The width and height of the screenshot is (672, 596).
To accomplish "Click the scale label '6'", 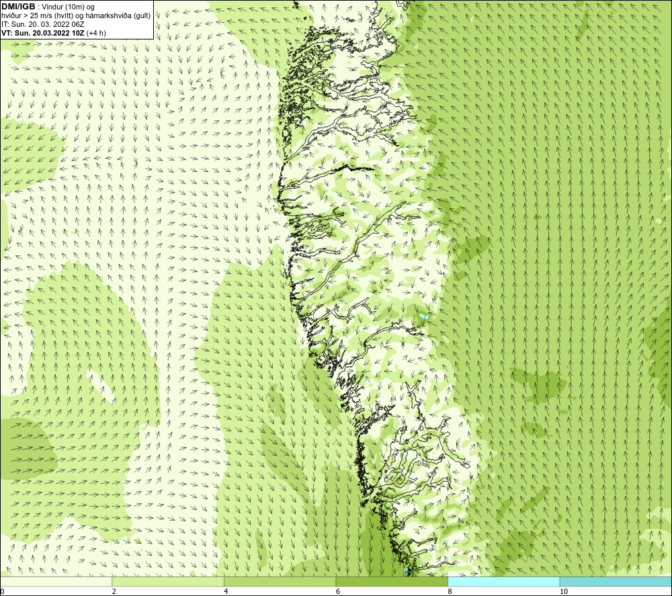I will (338, 591).
